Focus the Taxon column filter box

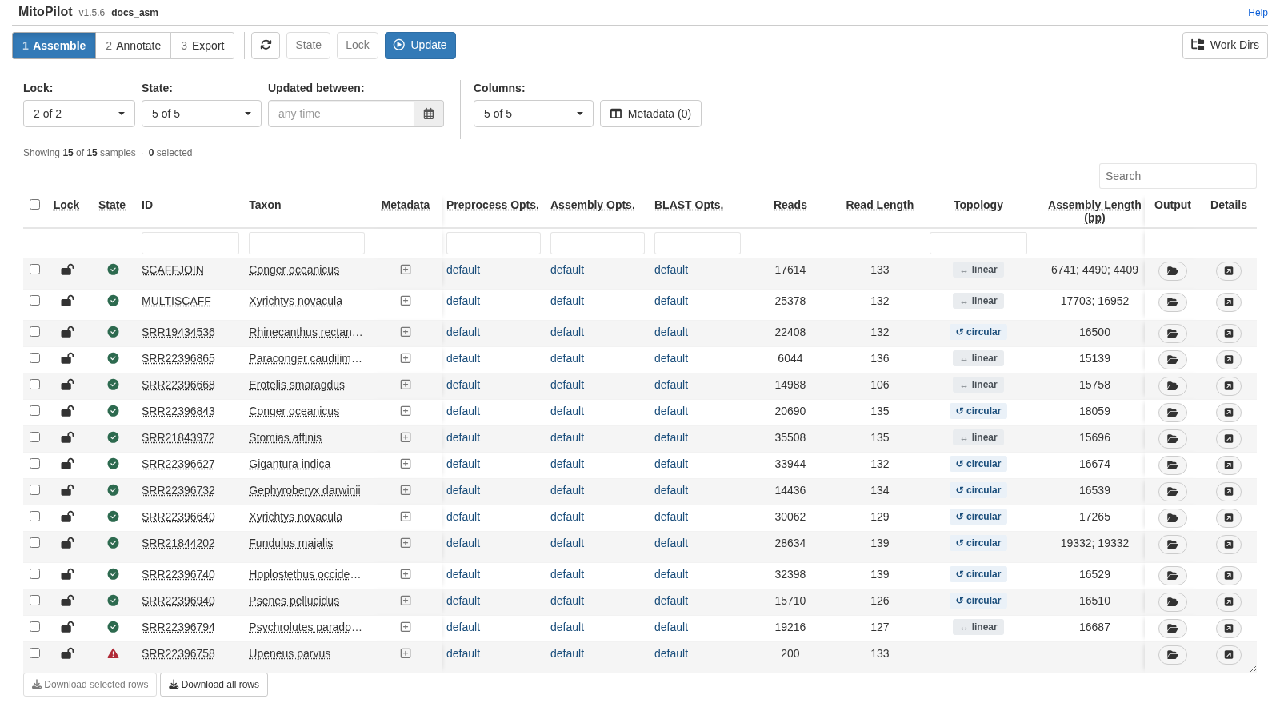point(306,243)
